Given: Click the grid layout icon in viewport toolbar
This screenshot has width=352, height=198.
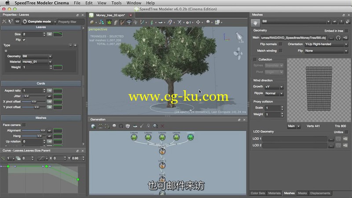Looking at the screenshot, I should click(x=217, y=22).
